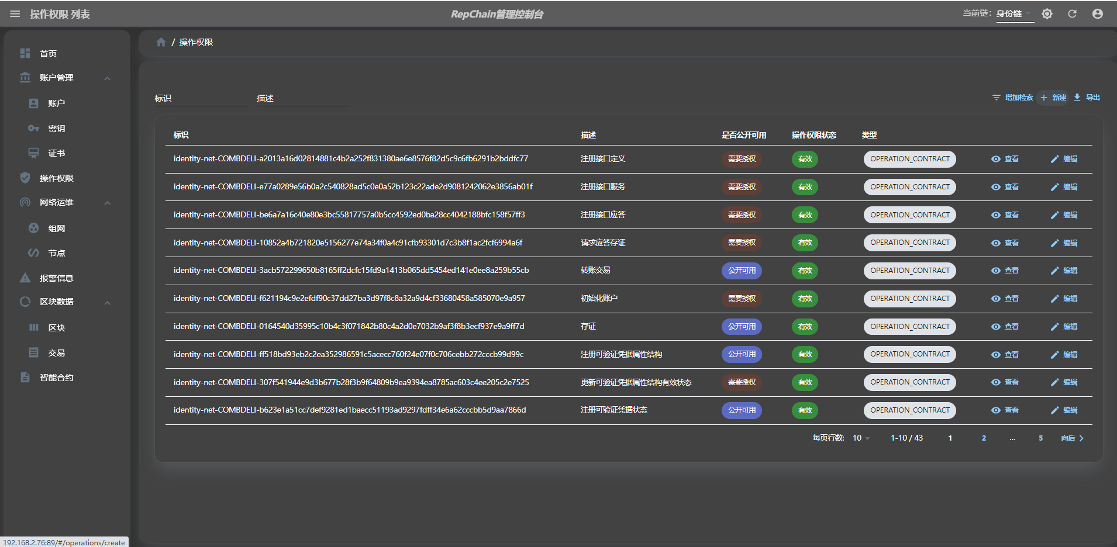
Task: Open 首页 in the sidebar
Action: pos(67,53)
